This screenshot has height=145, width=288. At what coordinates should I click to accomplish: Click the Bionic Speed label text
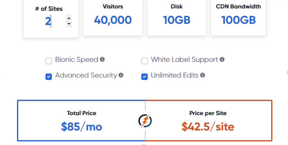[x=77, y=59]
